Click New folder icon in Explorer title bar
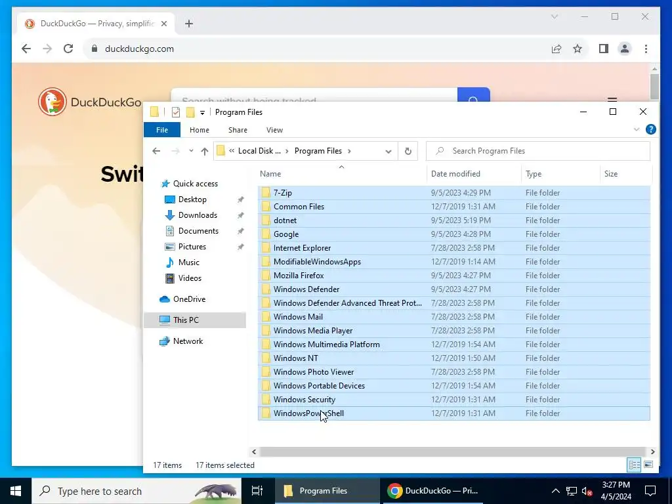The height and width of the screenshot is (504, 672). [x=190, y=112]
